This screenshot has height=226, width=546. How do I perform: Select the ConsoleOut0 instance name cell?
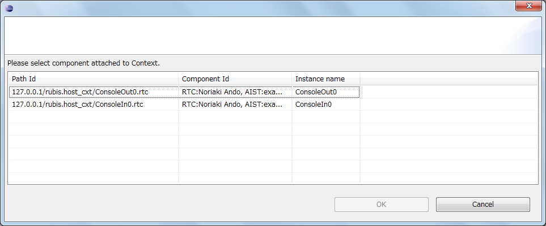325,92
